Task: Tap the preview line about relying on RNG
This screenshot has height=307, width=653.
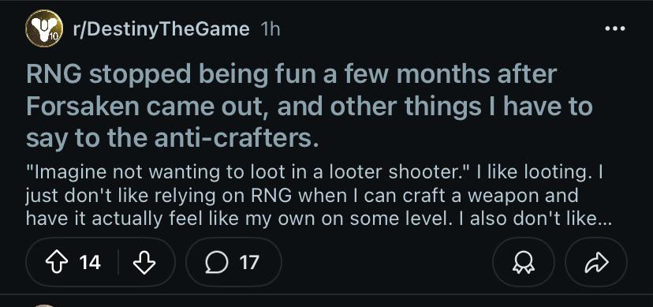Action: 302,197
